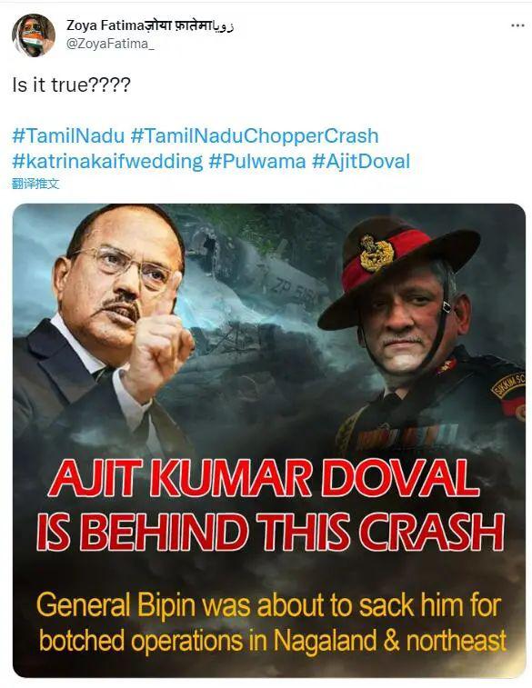Open the #AjitDoval hashtag

(361, 162)
